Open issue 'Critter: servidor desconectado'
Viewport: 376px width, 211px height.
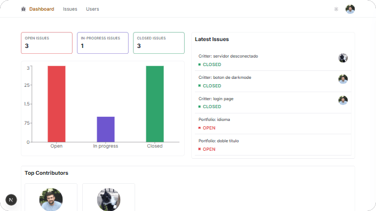(228, 56)
